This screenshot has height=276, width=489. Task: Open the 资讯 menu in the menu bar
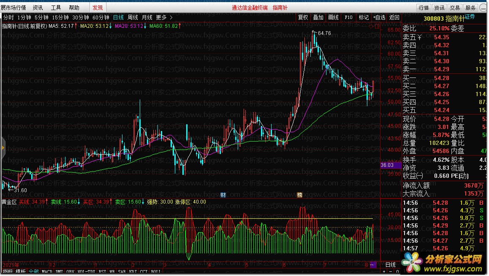tap(38, 8)
